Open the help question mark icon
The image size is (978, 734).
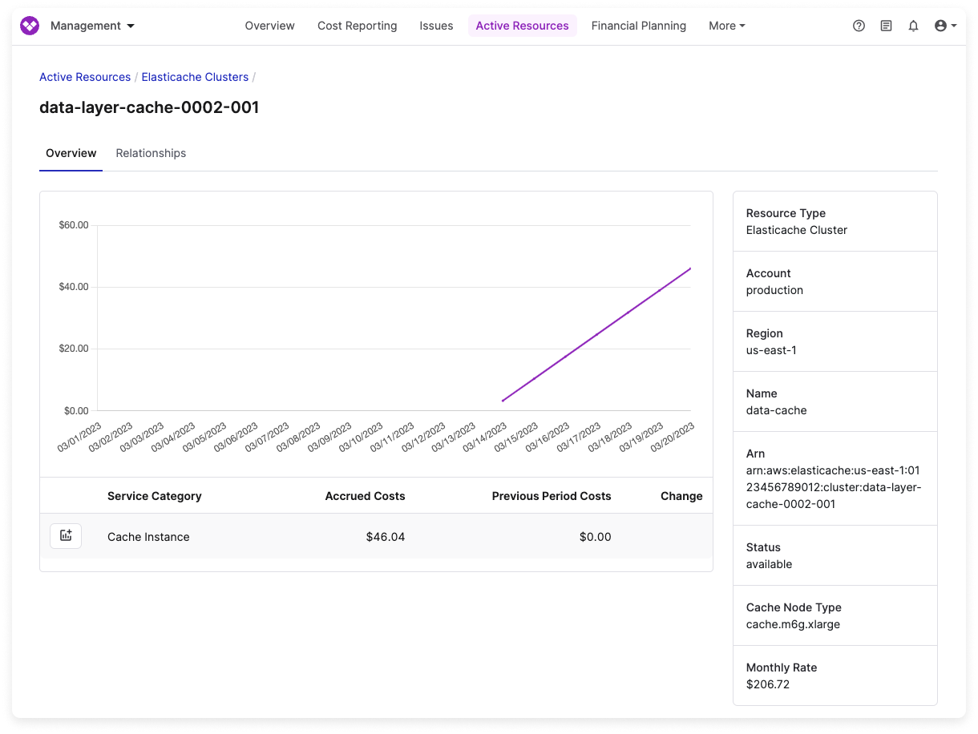(859, 26)
